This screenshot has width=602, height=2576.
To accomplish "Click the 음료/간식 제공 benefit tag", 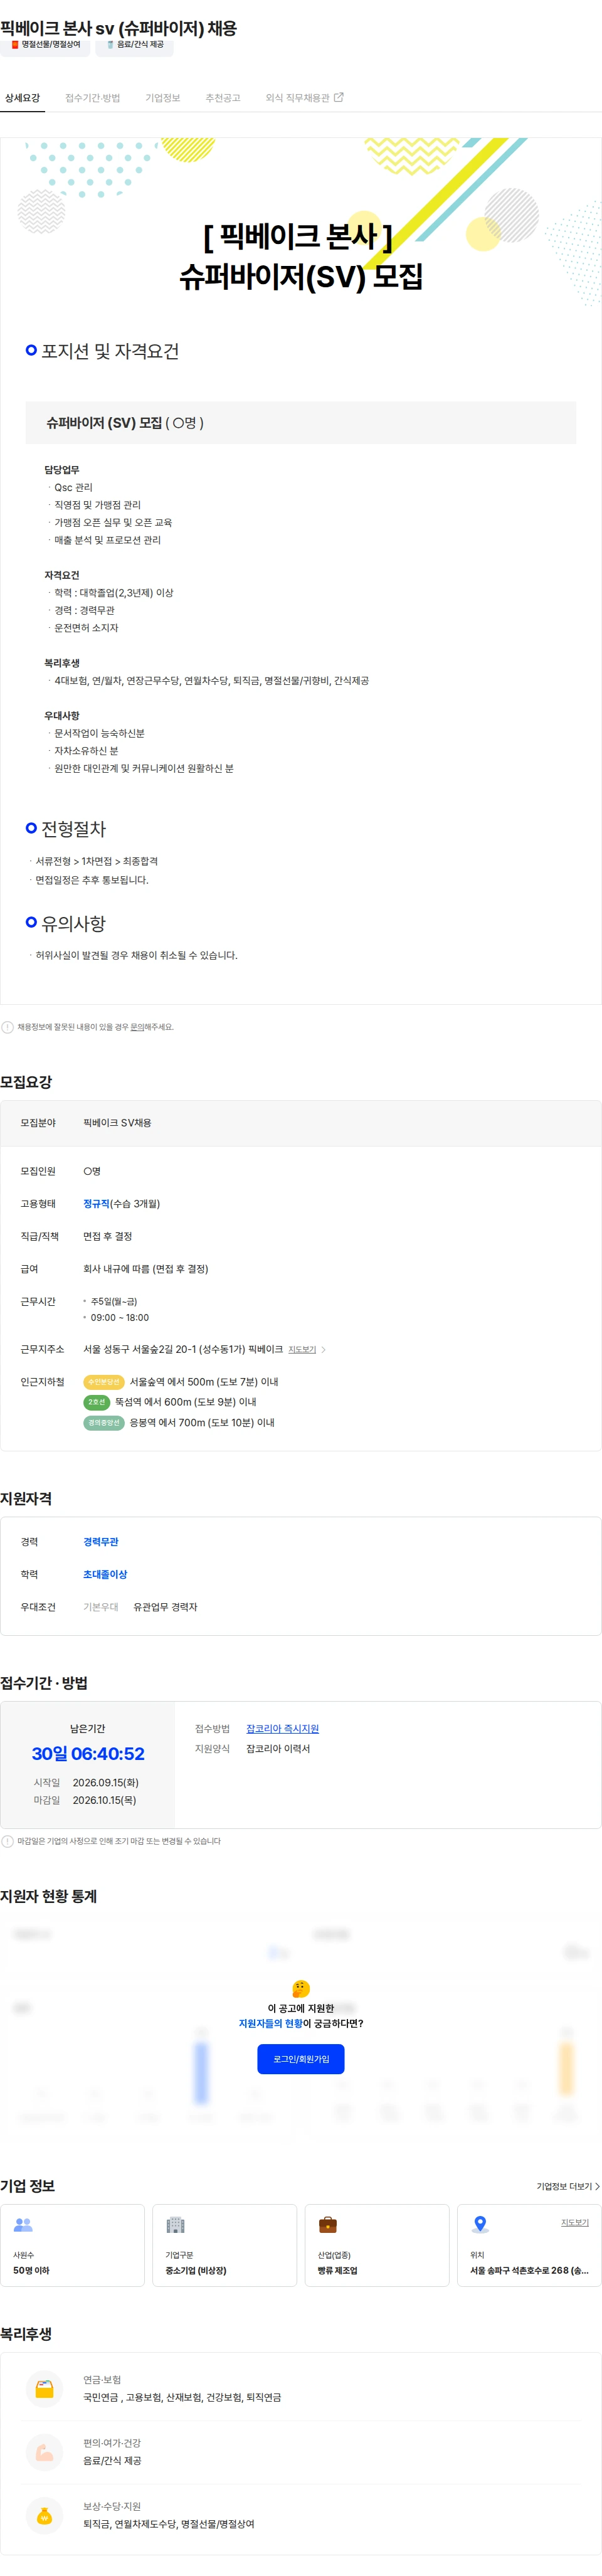I will pos(135,45).
